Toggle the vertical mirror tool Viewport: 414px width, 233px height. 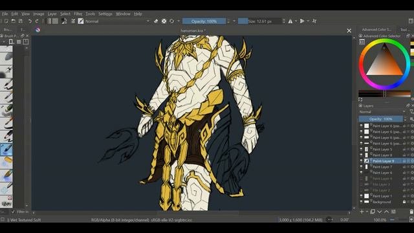point(302,21)
